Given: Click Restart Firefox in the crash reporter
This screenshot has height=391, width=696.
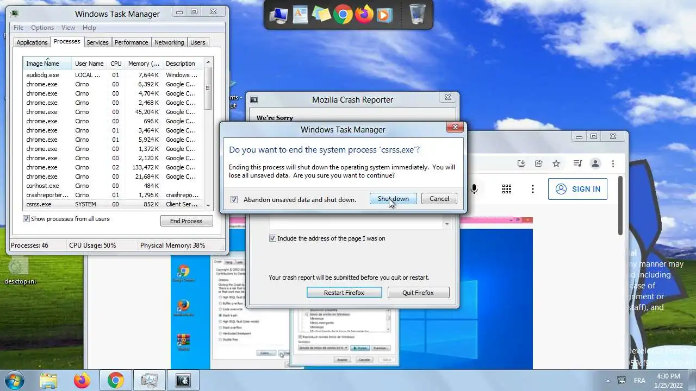Looking at the screenshot, I should (344, 293).
